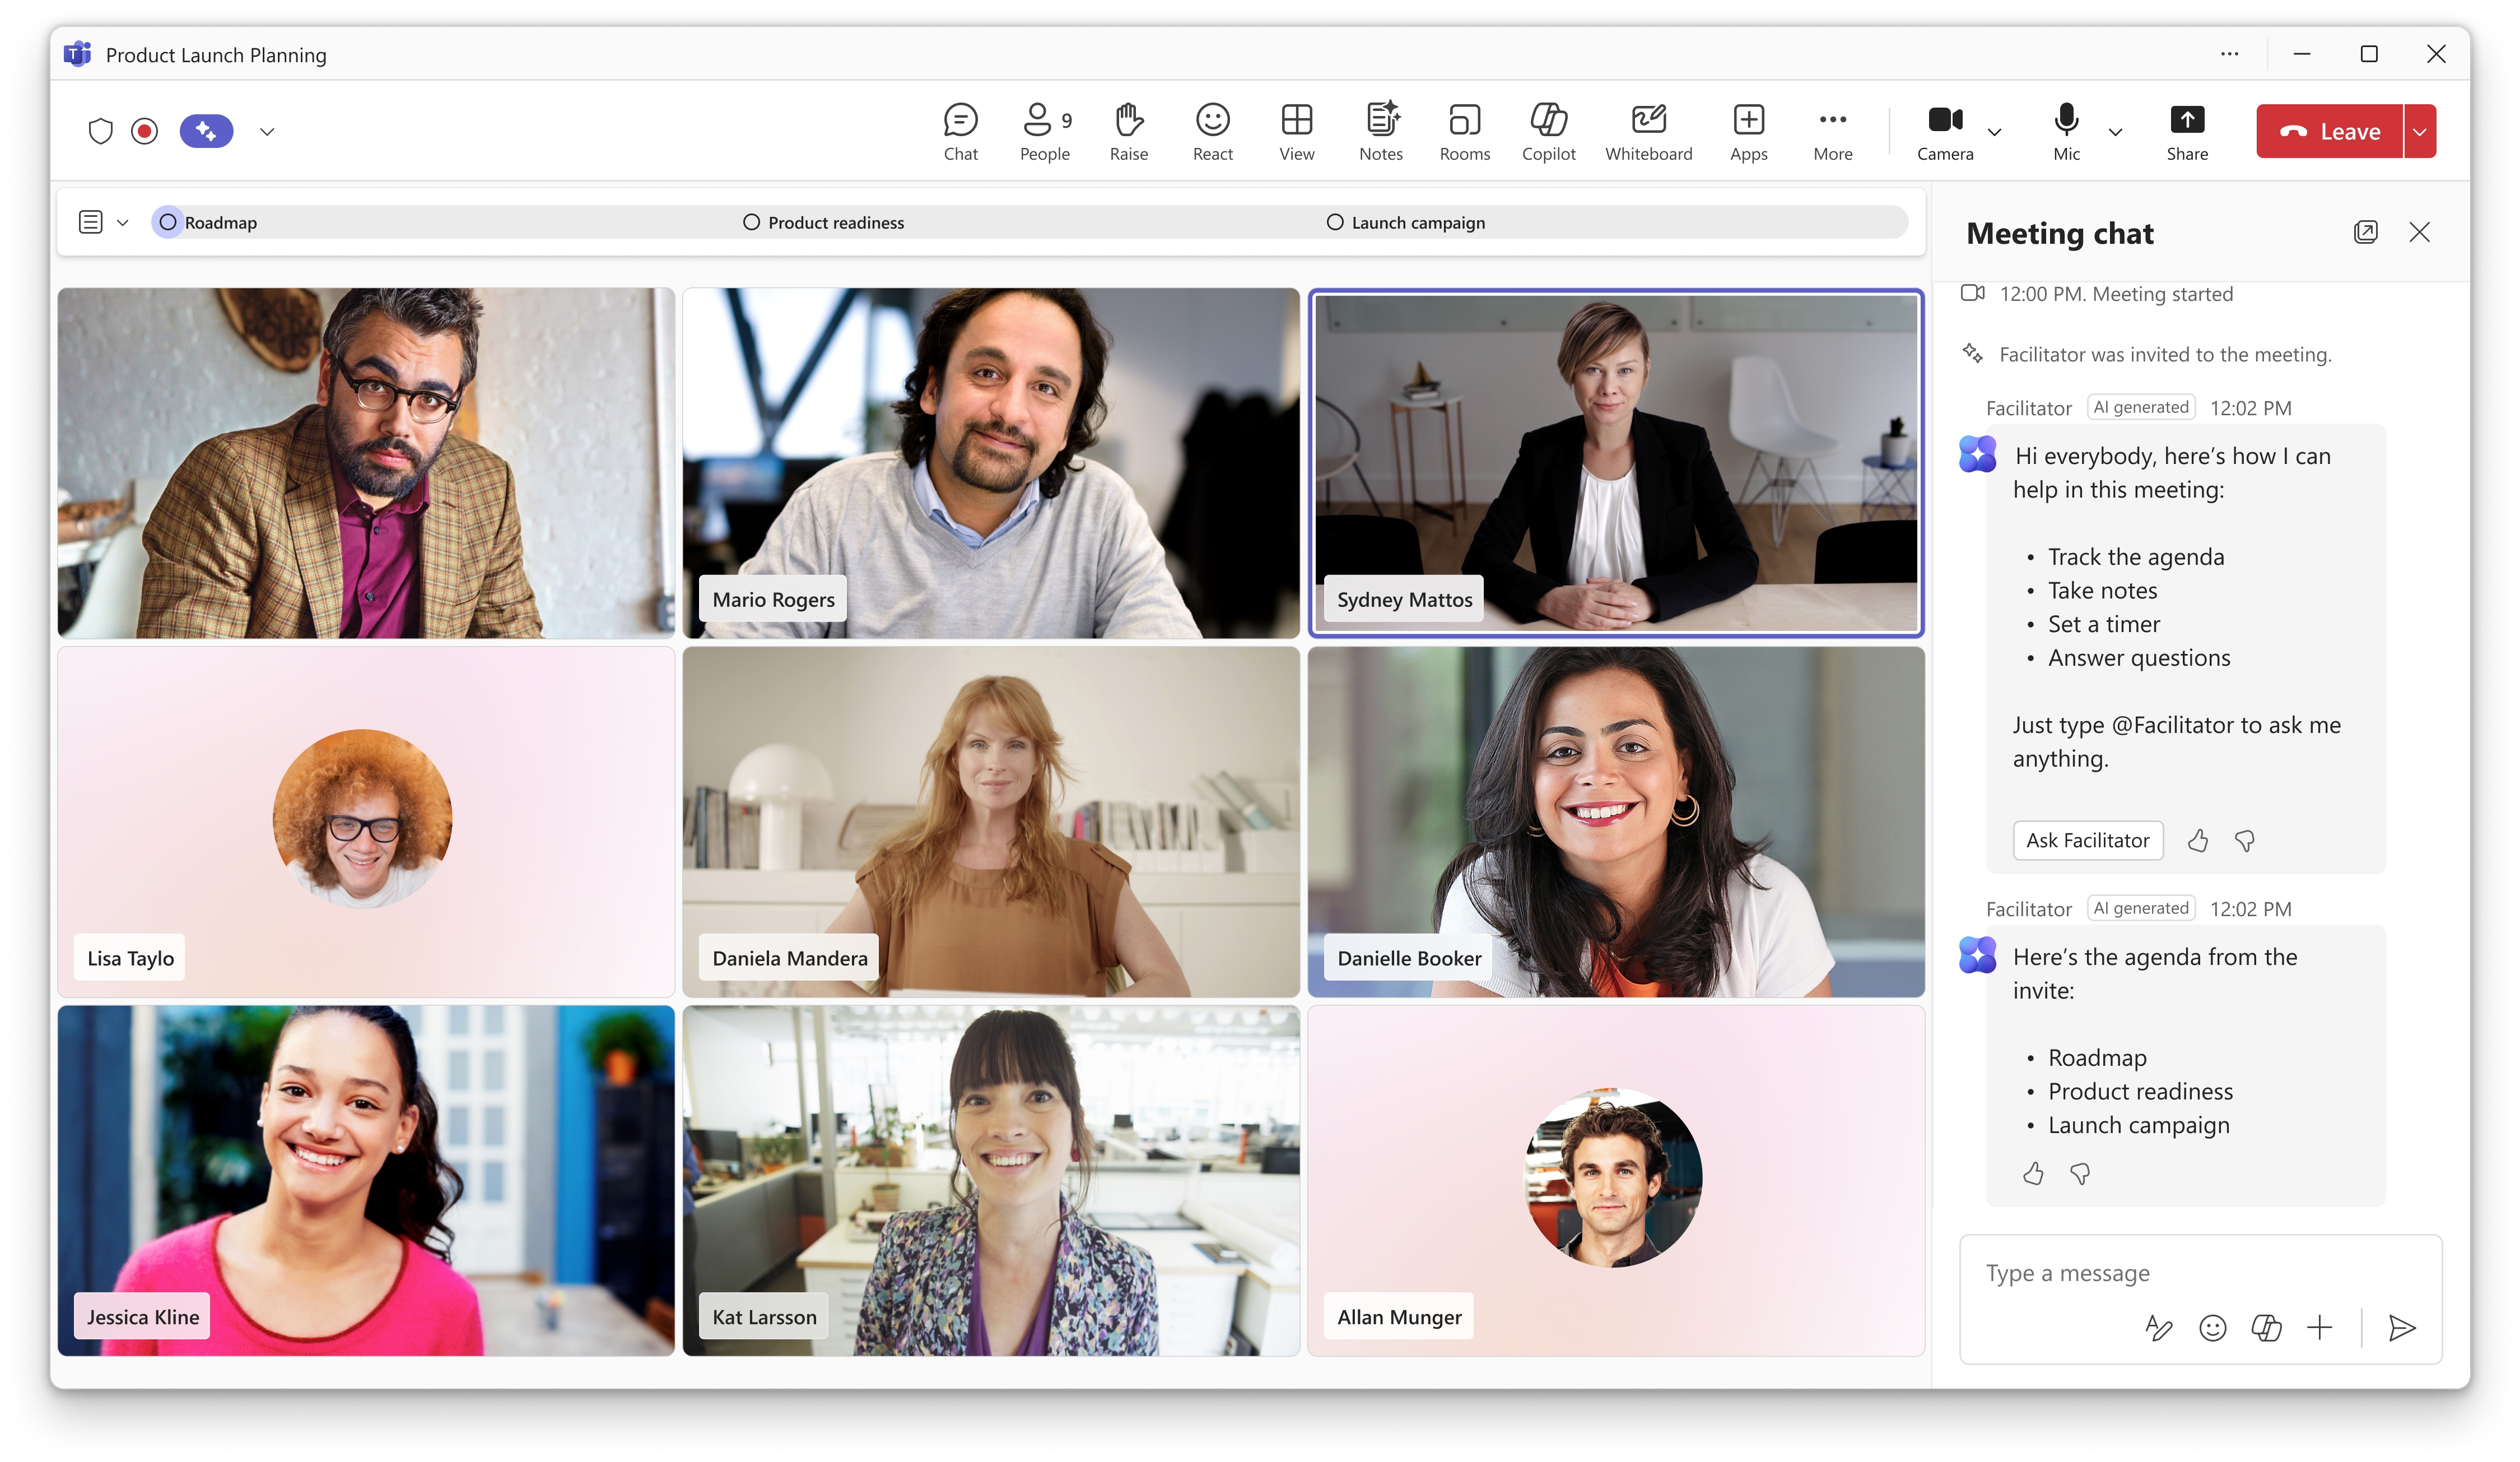Give a thumbs up to the agenda message

coord(2032,1173)
